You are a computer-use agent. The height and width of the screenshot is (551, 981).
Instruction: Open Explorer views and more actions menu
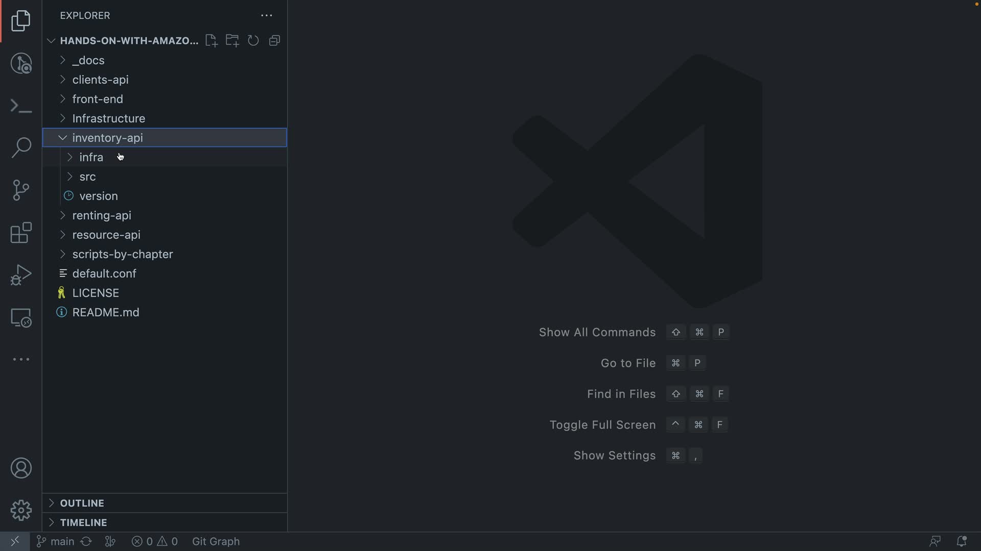pyautogui.click(x=266, y=16)
